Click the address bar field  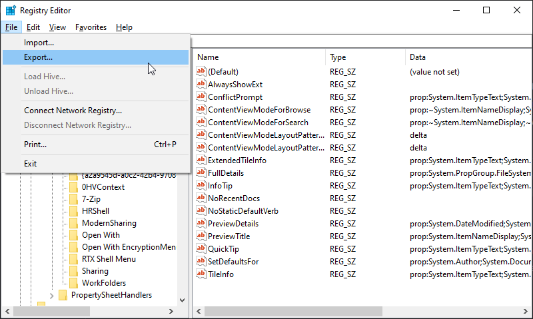(361, 41)
